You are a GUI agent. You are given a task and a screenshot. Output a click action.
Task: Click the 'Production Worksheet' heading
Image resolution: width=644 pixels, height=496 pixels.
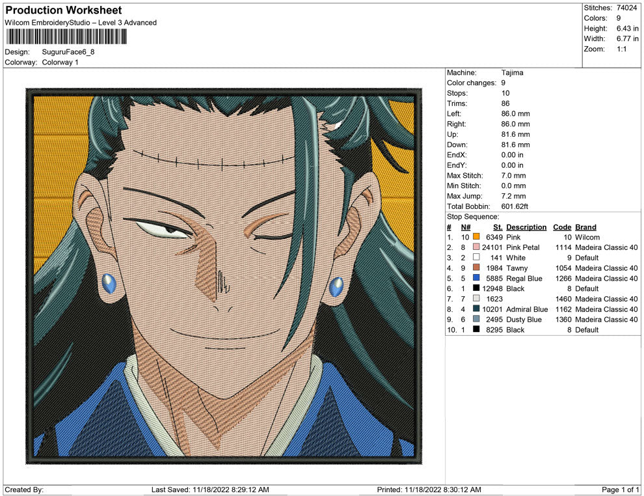coord(64,10)
